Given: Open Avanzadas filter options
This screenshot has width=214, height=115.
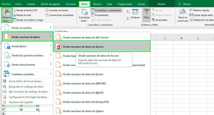Looking at the screenshot, I should click(160, 20).
